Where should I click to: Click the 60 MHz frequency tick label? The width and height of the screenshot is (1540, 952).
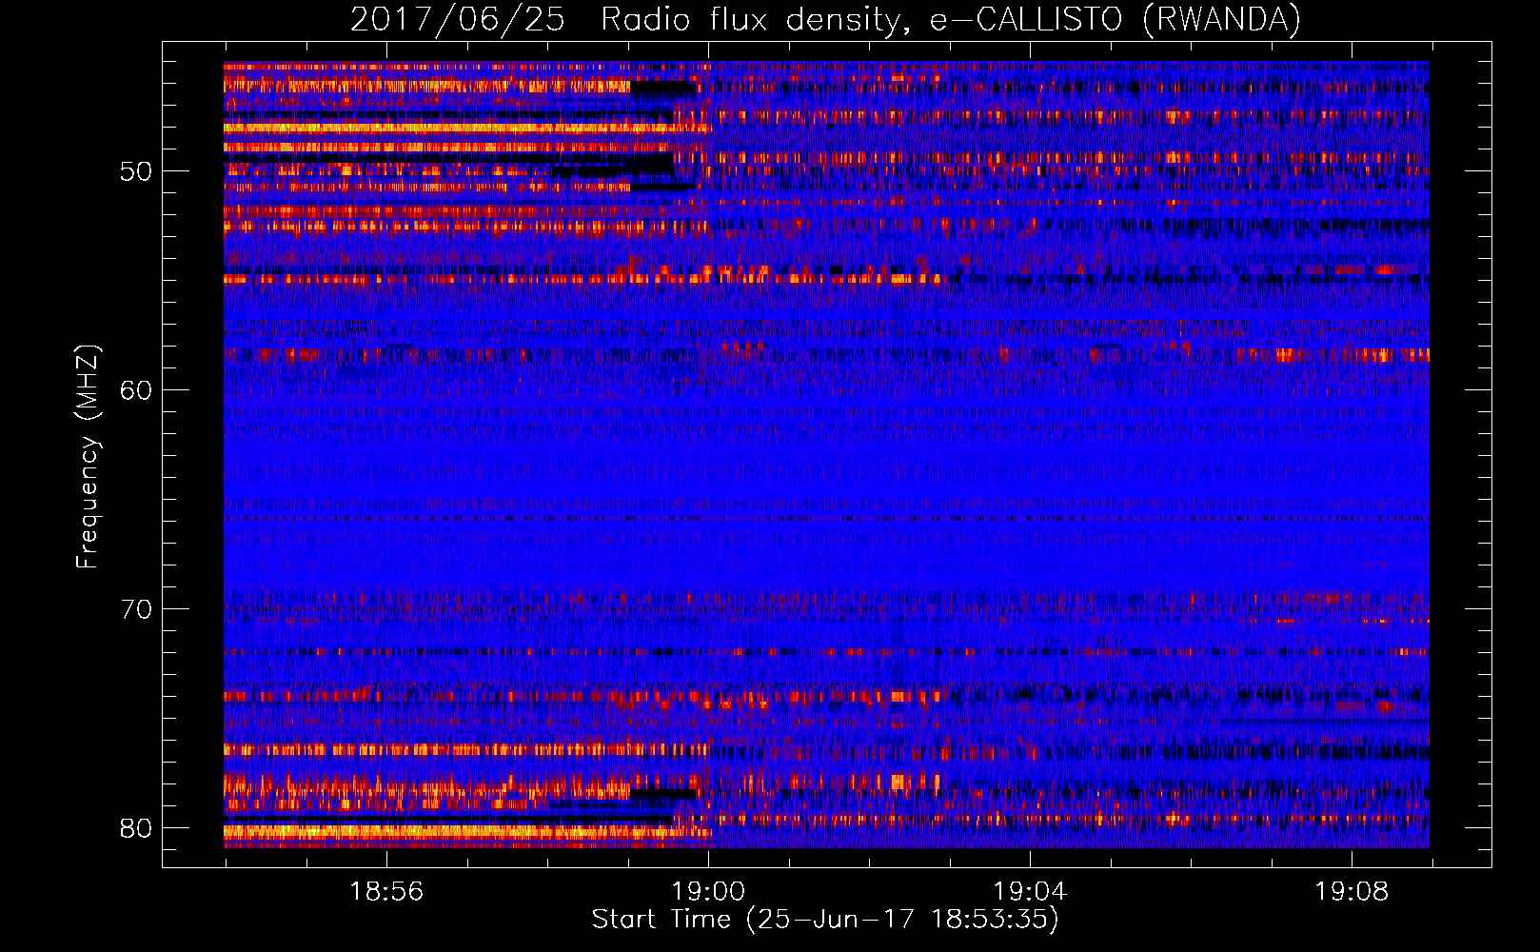coord(136,390)
